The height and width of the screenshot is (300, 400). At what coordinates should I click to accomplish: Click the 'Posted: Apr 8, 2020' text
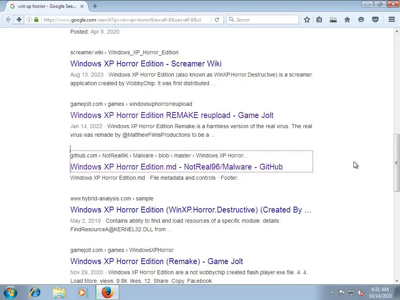pyautogui.click(x=95, y=32)
